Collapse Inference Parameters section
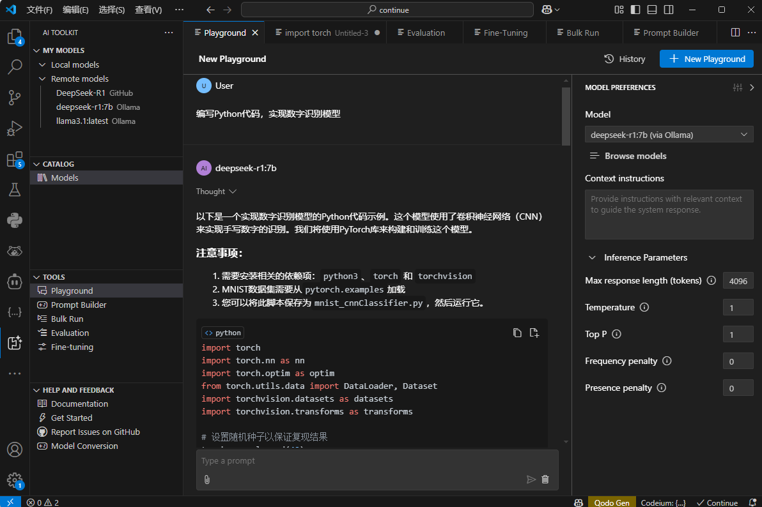 [x=592, y=257]
